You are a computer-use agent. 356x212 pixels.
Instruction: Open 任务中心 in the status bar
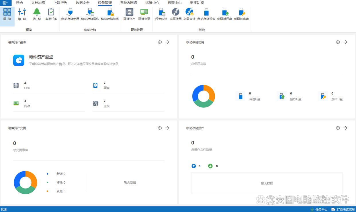(319, 209)
